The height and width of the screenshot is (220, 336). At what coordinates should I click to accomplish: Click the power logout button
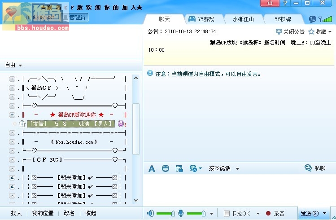pyautogui.click(x=270, y=3)
